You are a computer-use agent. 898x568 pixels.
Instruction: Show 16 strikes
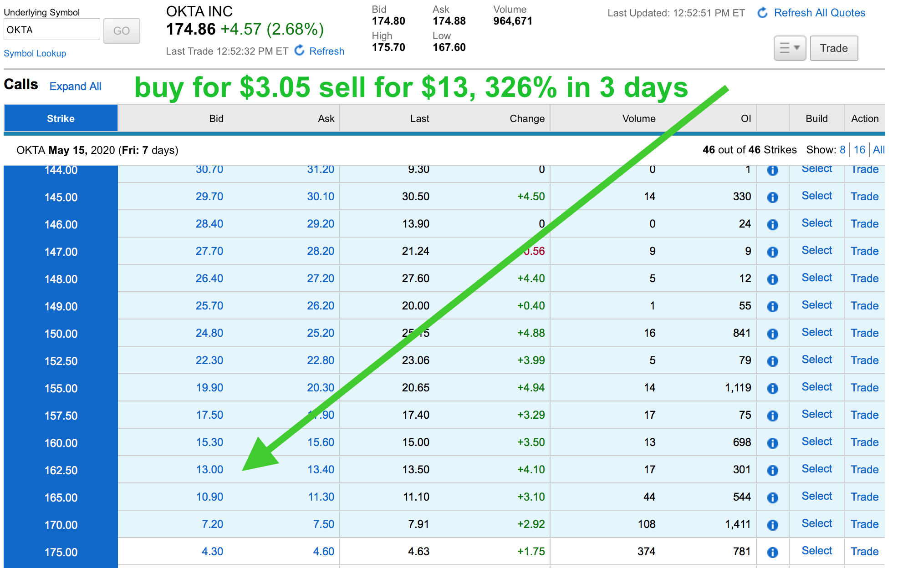click(859, 150)
